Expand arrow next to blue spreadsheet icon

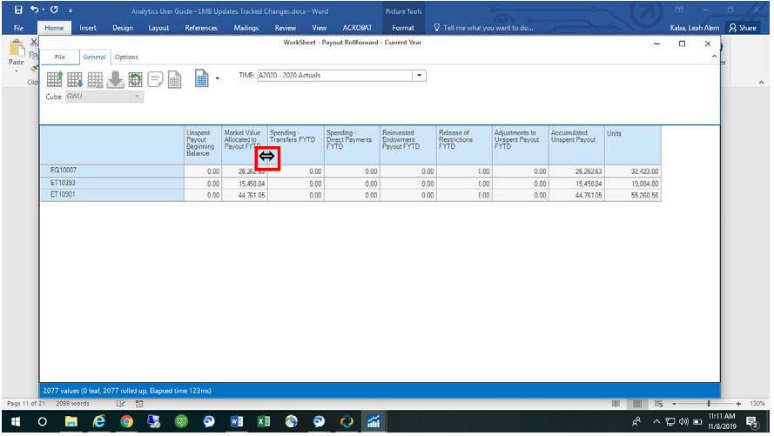tap(217, 78)
